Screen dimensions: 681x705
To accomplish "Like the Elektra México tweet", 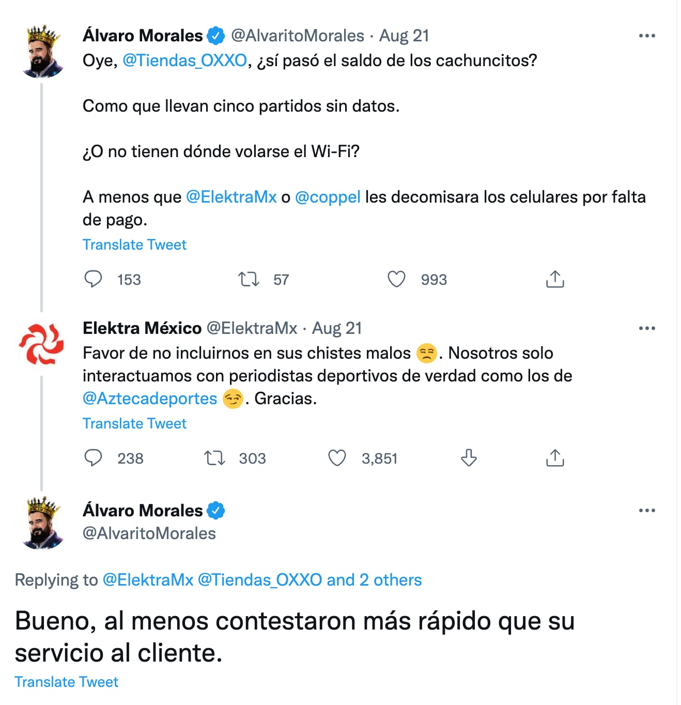I will pyautogui.click(x=337, y=458).
